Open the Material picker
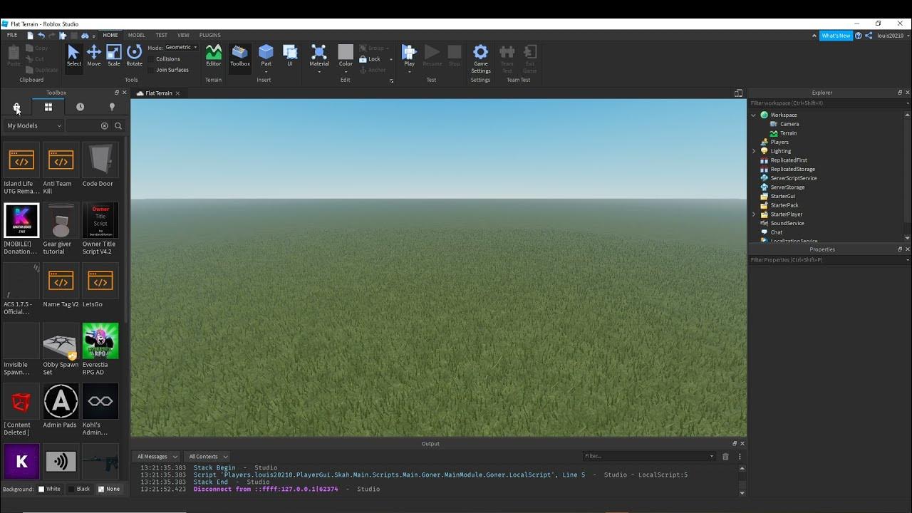Image resolution: width=912 pixels, height=513 pixels. coord(319,56)
